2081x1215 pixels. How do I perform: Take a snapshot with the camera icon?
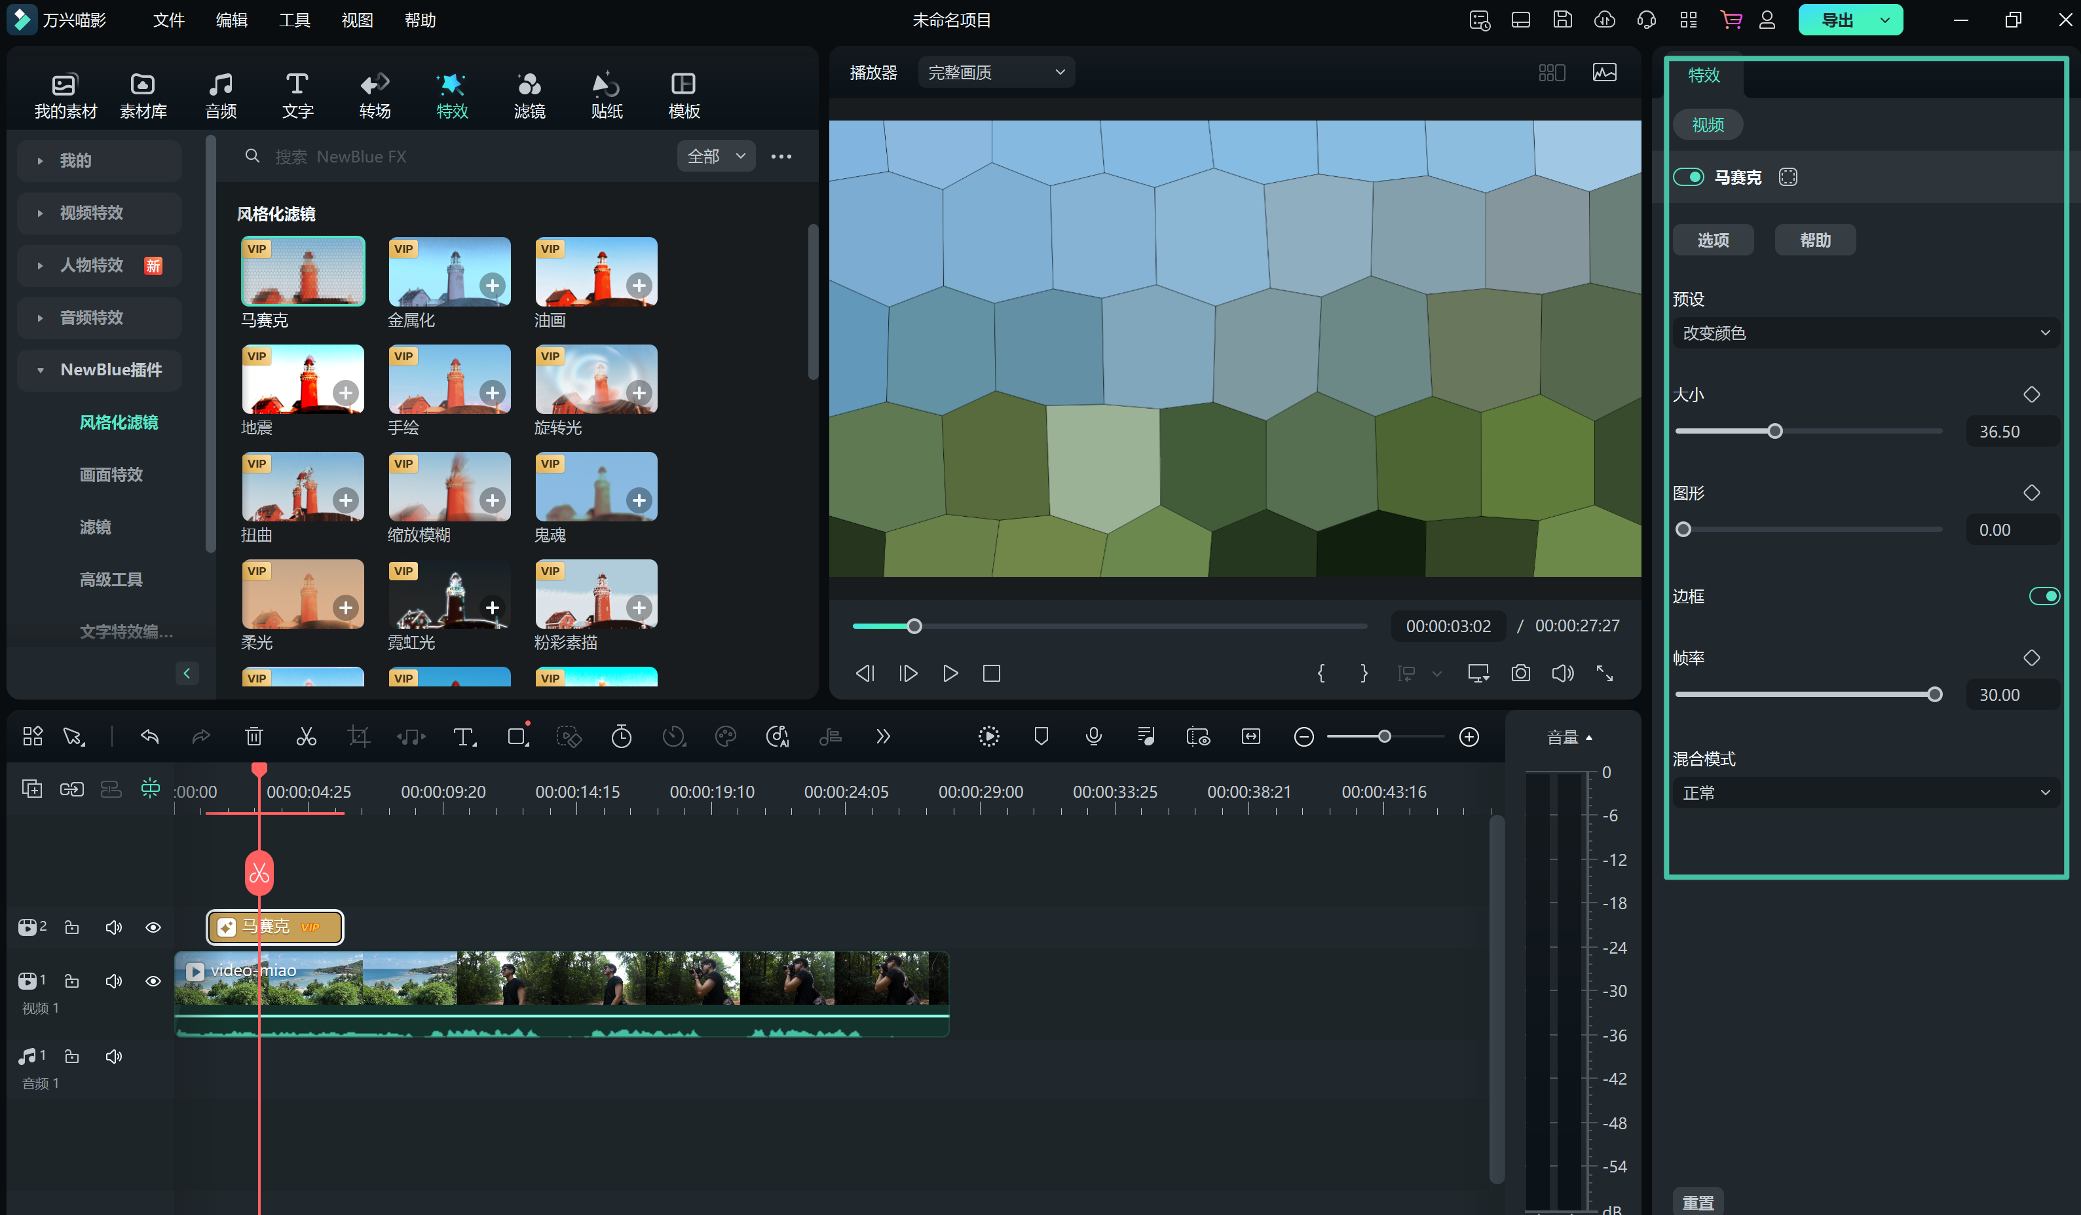click(x=1520, y=673)
